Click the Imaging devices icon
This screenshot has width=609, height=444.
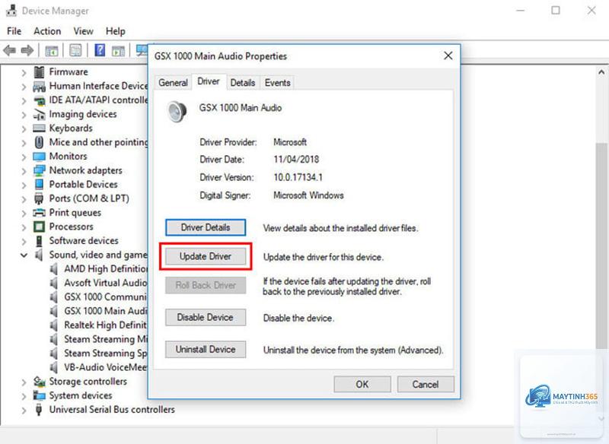[x=39, y=114]
